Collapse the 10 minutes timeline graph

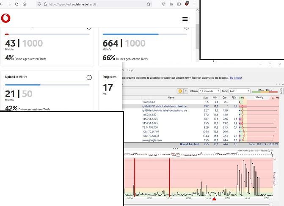tap(271, 151)
